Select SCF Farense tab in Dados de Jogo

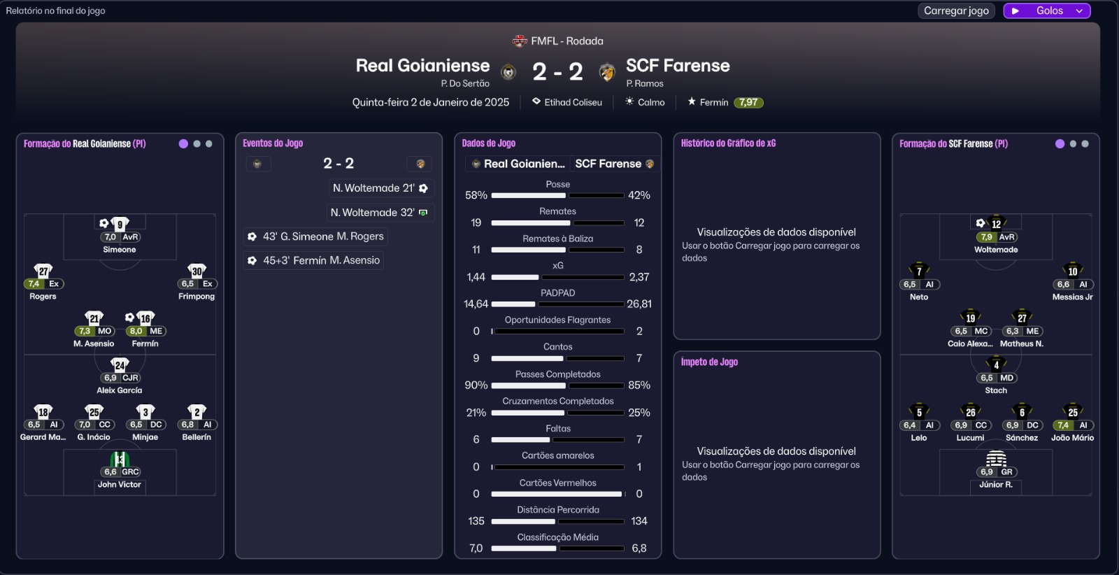(613, 164)
